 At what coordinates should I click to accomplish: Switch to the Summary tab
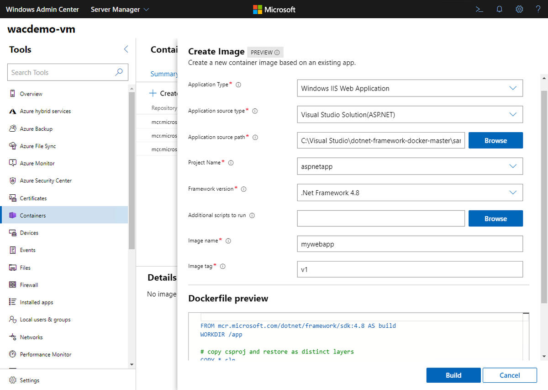pos(164,74)
